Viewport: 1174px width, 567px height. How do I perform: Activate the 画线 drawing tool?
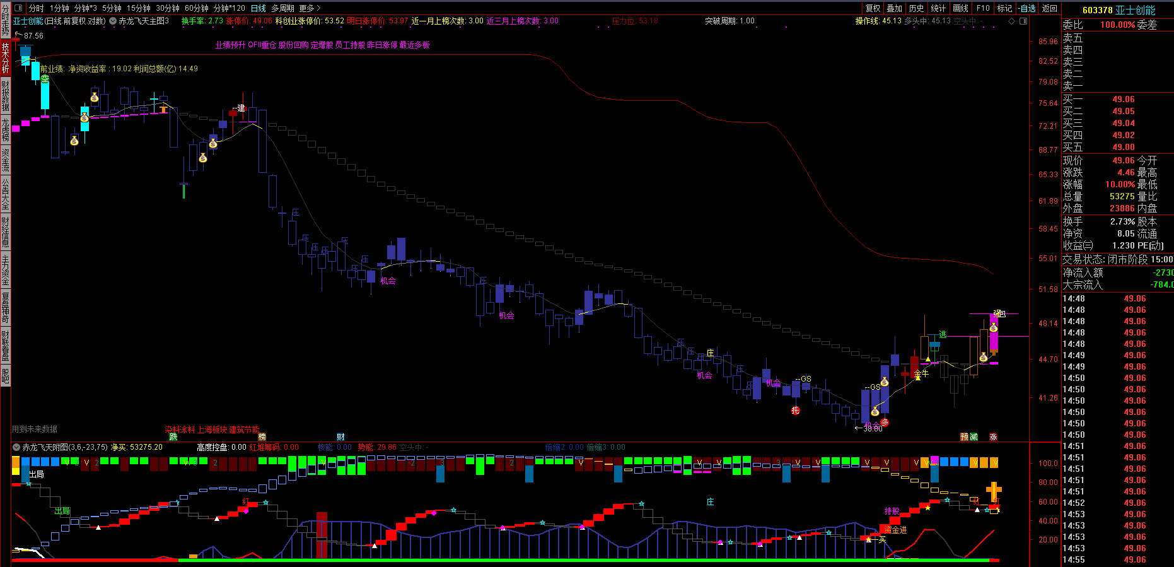pyautogui.click(x=960, y=8)
